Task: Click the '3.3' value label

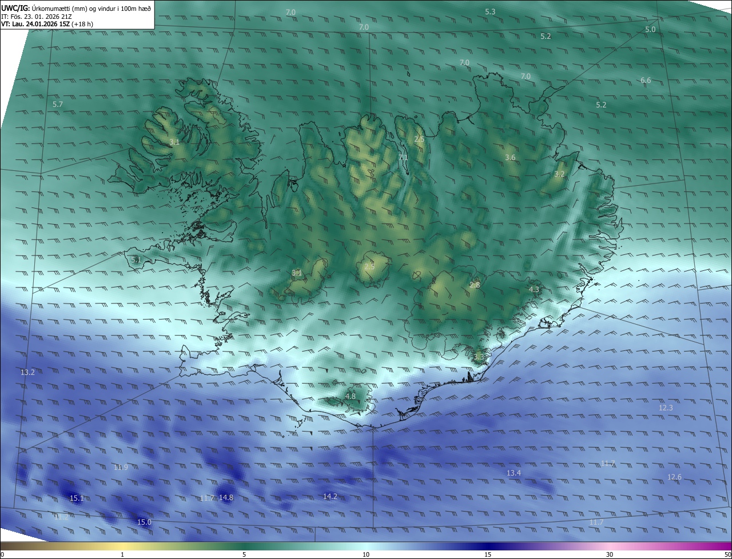Action: pos(479,357)
